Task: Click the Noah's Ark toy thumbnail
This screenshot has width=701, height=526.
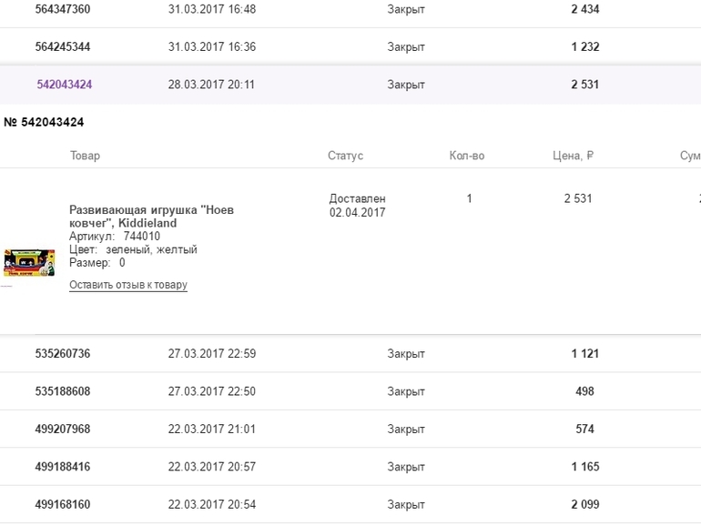Action: (28, 263)
